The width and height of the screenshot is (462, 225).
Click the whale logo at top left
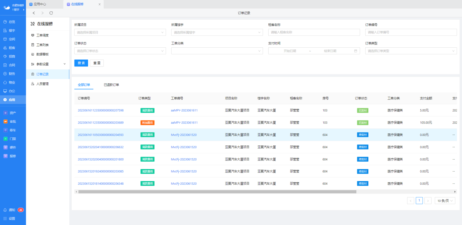[6, 7]
